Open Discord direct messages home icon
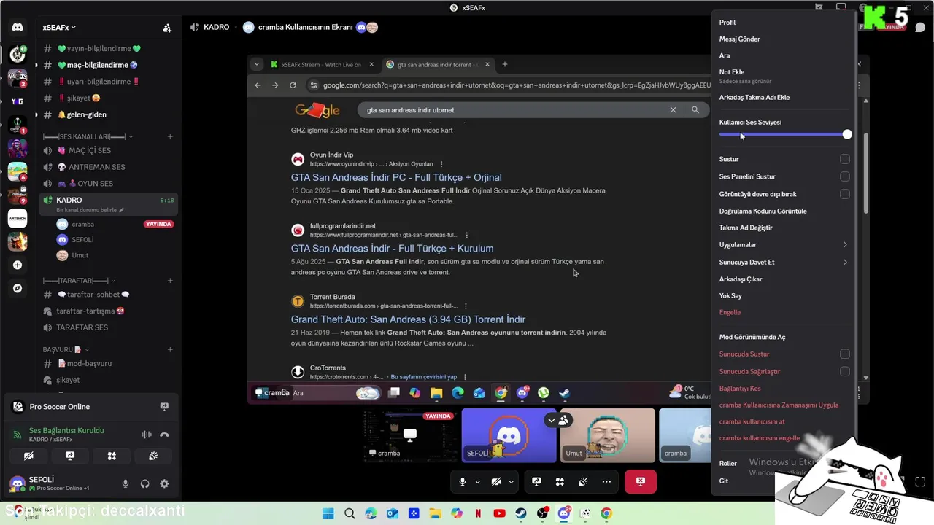Screen dimensions: 934x525 click(x=18, y=28)
